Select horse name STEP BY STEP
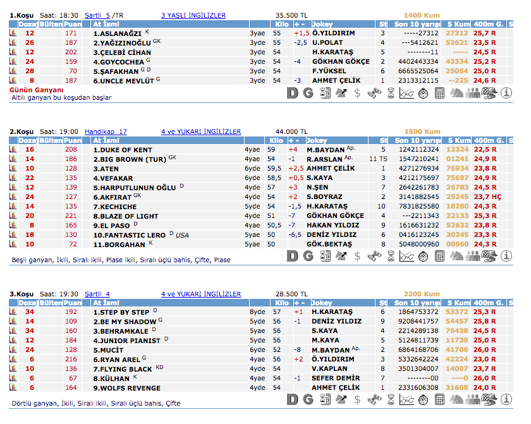The width and height of the screenshot is (531, 424). pos(121,312)
